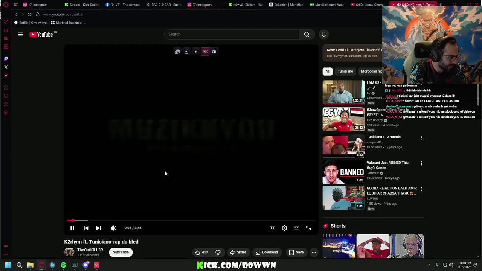Switch to RAC 0-0 BAR Racing tab
Screen dimensions: 482x271
(x=163, y=5)
